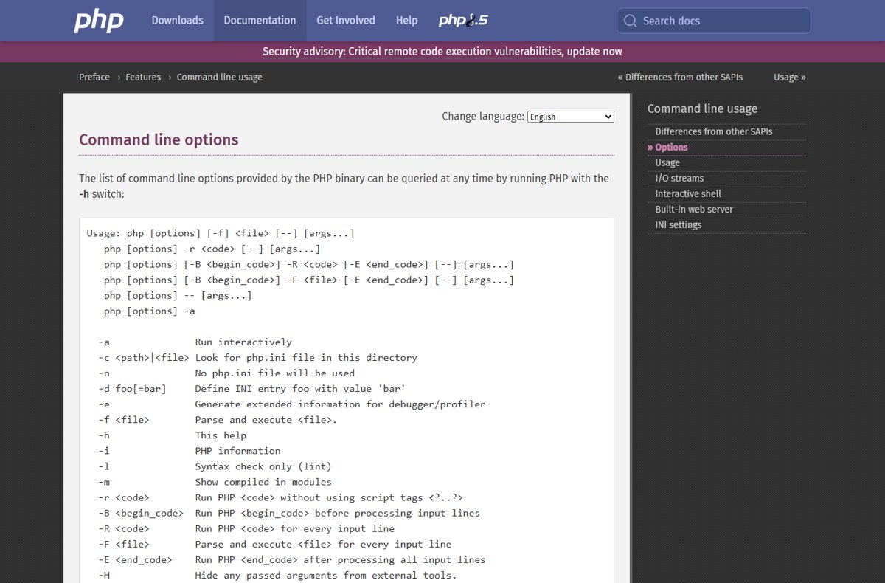Click the line 'php [options] -a'

coord(150,311)
